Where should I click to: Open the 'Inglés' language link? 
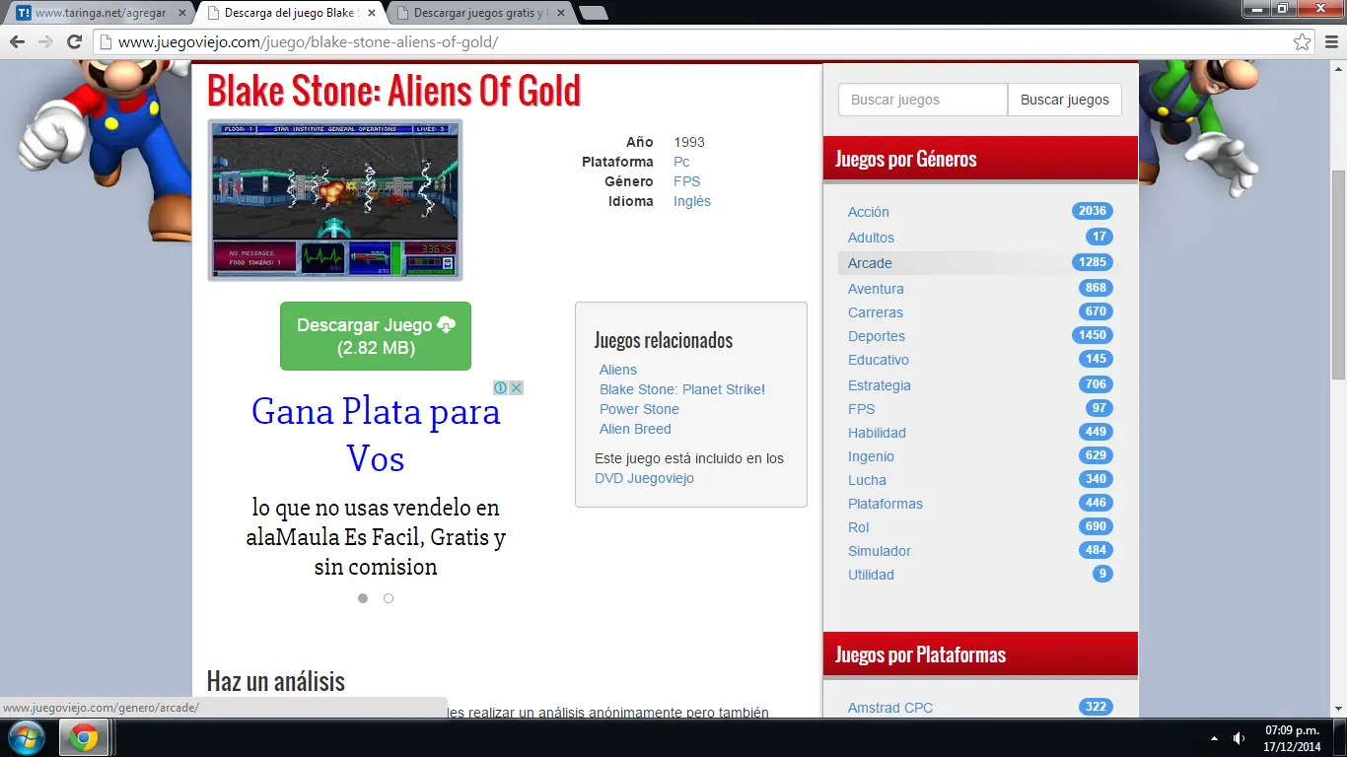(x=692, y=201)
